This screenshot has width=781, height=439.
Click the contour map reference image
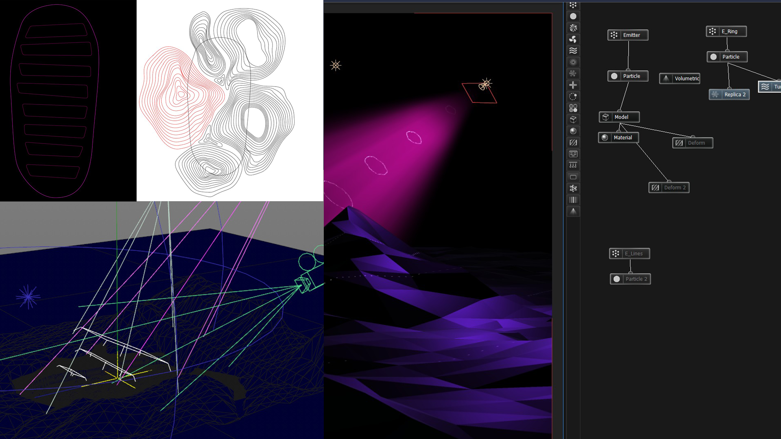coord(230,100)
